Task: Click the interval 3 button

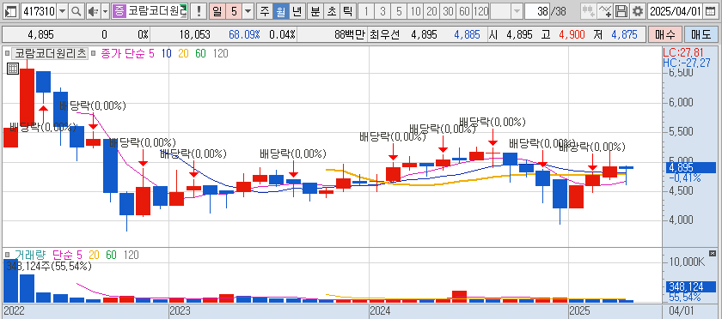Action: tap(382, 11)
